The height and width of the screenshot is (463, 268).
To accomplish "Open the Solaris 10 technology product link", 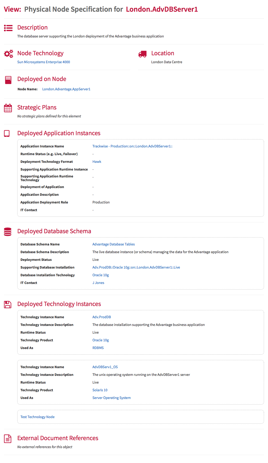I will [x=100, y=390].
